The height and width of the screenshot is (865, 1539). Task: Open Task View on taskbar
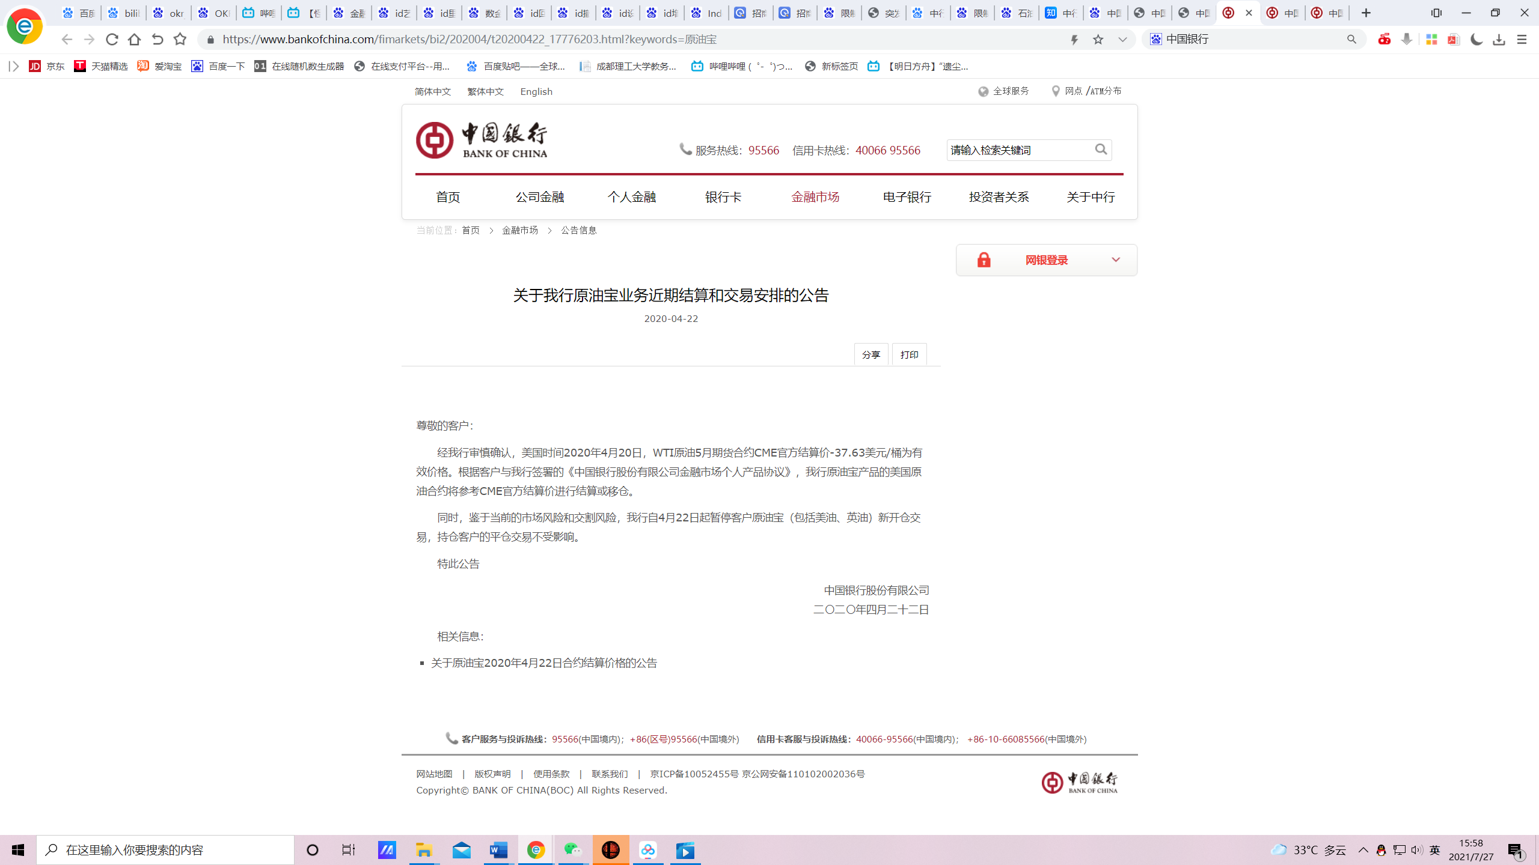click(x=349, y=850)
